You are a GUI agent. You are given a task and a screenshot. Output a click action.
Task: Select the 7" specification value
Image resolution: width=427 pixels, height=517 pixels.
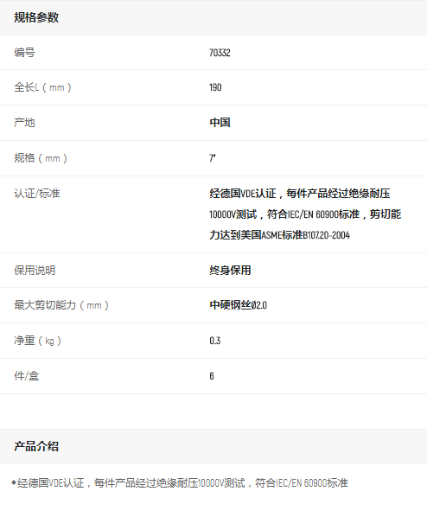pos(213,158)
